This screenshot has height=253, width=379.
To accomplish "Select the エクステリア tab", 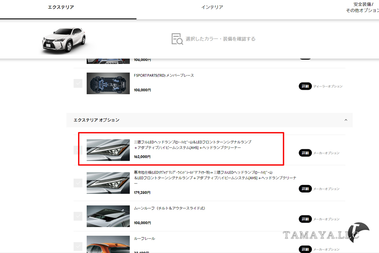I will pyautogui.click(x=61, y=7).
